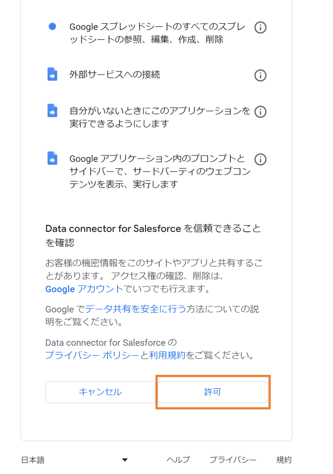The image size is (333, 474).
Task: Open info icon beside 外部サービスへの接続
Action: pyautogui.click(x=260, y=75)
